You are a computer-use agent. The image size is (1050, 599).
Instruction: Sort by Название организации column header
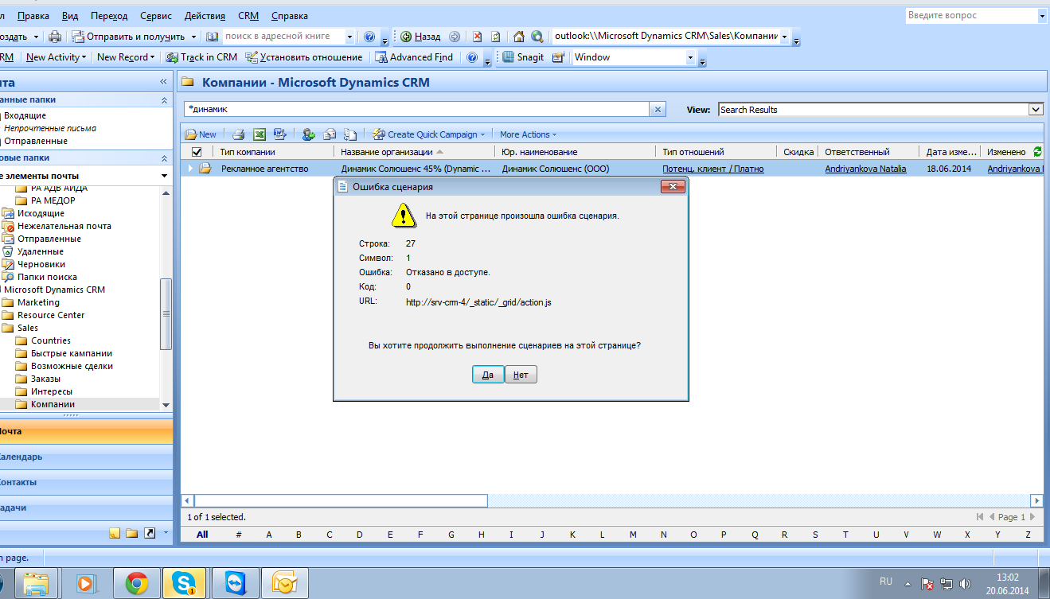387,152
